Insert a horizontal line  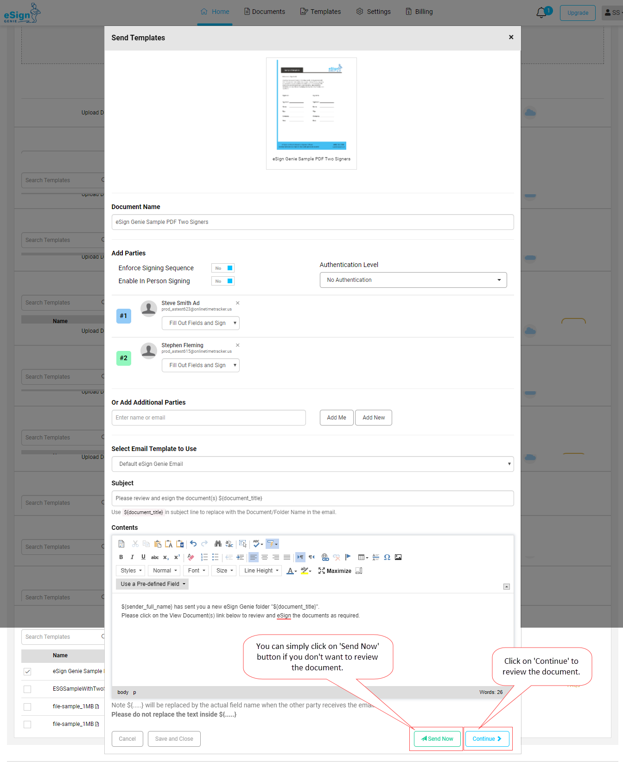coord(376,557)
